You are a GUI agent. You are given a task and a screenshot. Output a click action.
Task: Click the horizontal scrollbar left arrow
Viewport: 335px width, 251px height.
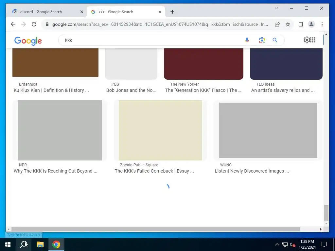point(9,229)
